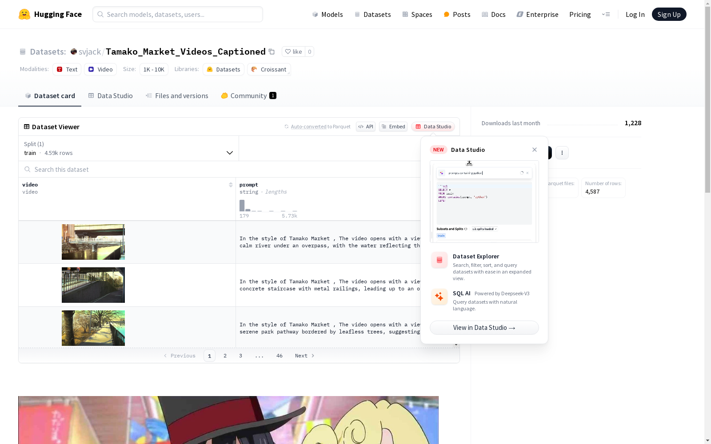711x444 pixels.
Task: Click the Hugging Face logo icon
Action: coord(24,14)
